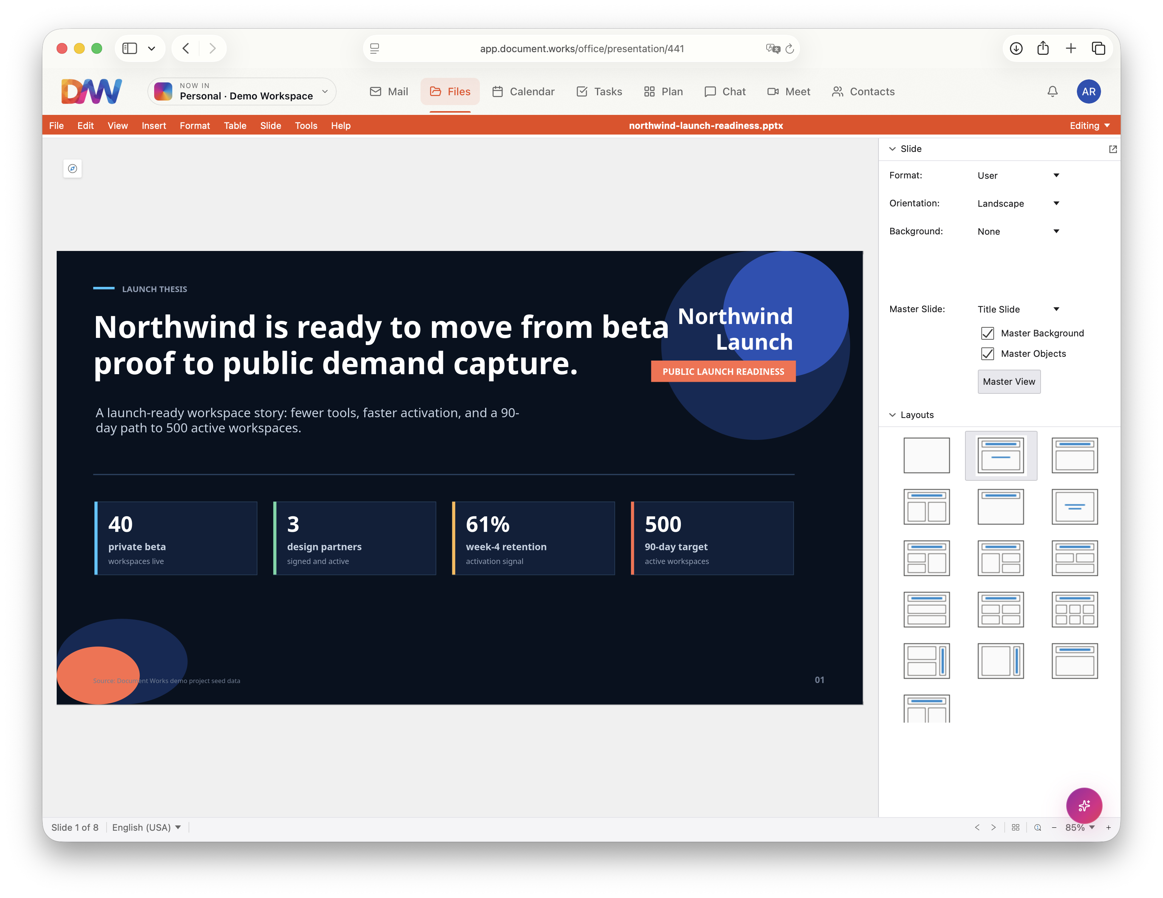Screen dimensions: 1163x898
Task: Select the Centered Text layout thumbnail
Action: [1075, 506]
